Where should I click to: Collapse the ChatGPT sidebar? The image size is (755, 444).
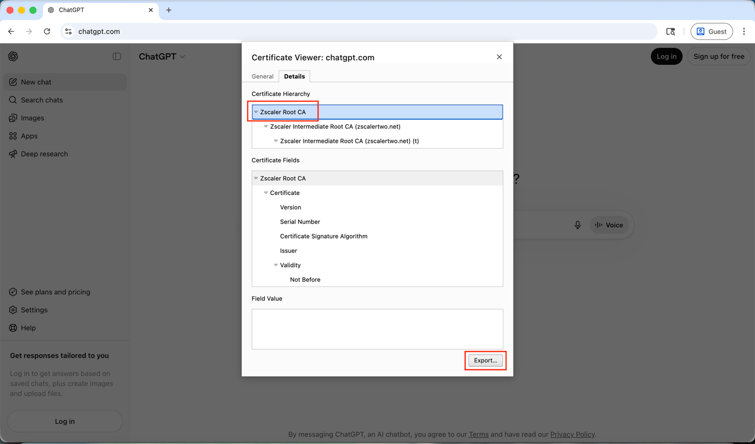[117, 56]
